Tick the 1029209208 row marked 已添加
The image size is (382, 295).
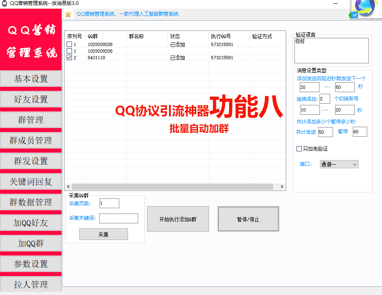point(69,44)
